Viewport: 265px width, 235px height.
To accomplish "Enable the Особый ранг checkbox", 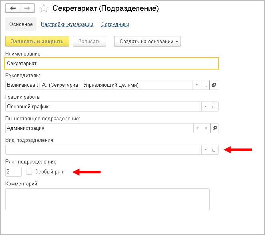I will point(29,172).
